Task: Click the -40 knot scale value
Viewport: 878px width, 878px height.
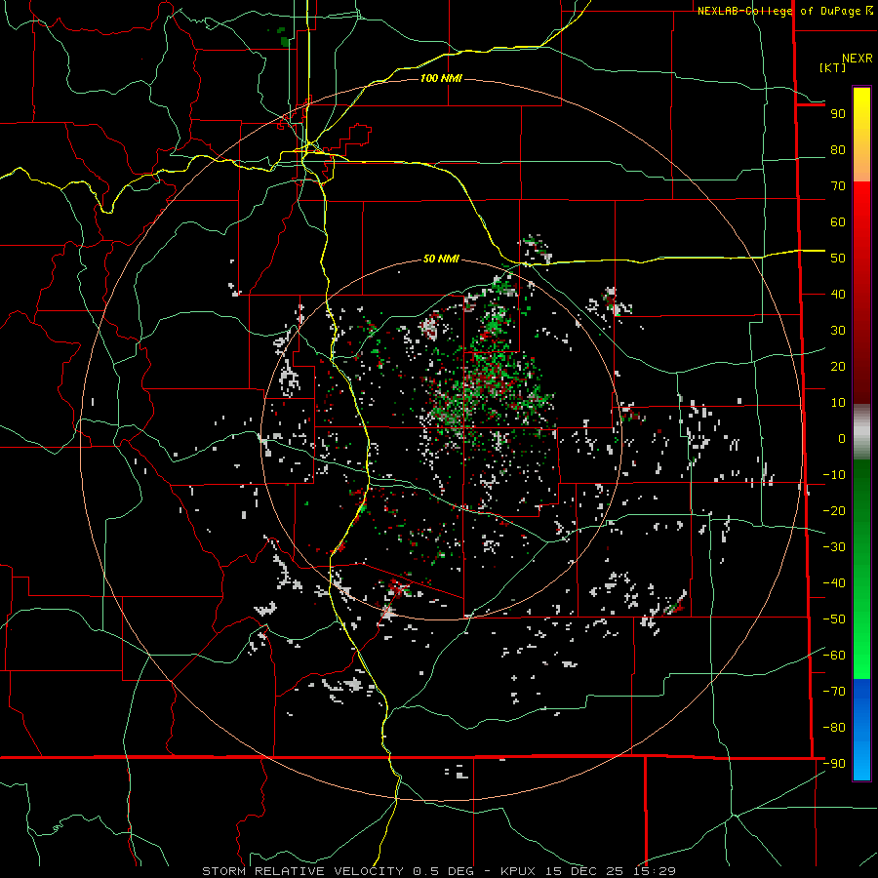Action: coord(834,583)
